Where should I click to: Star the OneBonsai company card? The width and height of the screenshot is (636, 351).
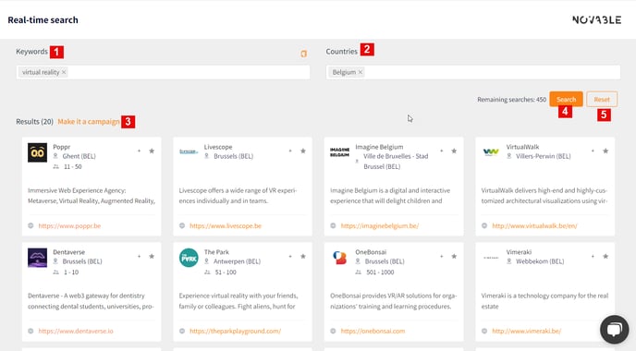454,256
